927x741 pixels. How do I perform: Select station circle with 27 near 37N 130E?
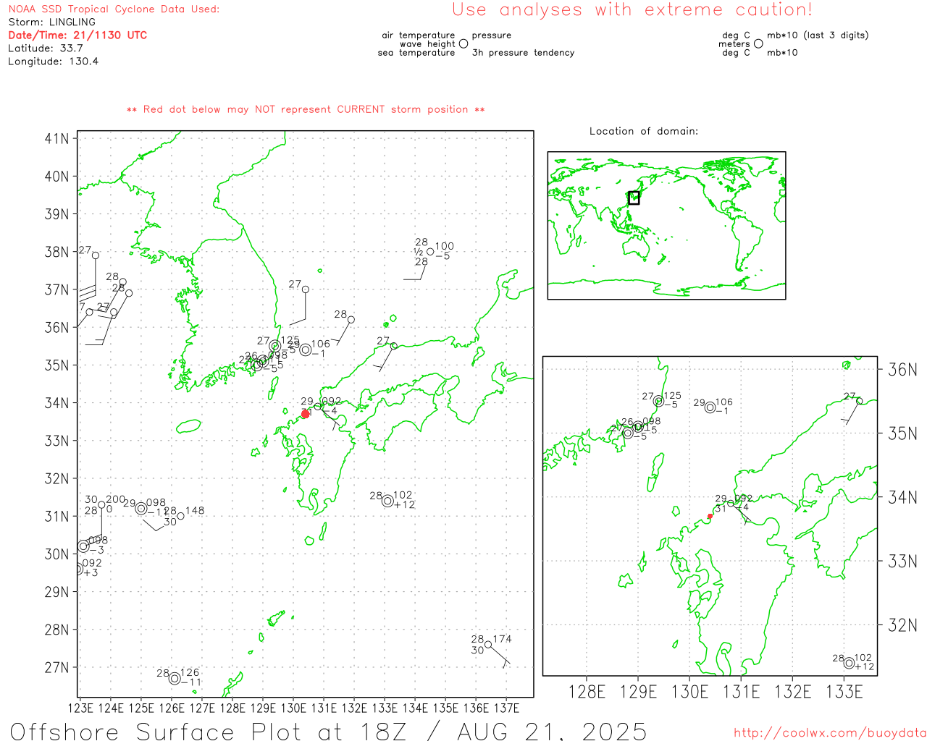[306, 289]
